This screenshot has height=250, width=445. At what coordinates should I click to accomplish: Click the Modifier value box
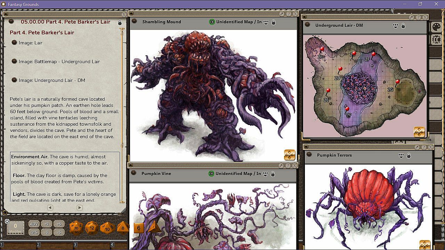[15, 228]
